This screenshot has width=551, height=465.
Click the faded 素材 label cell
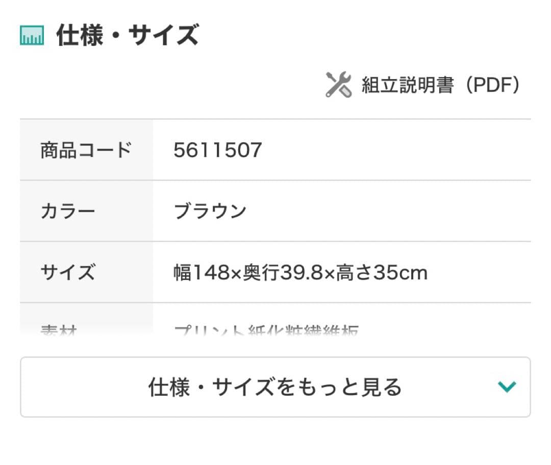pos(86,326)
